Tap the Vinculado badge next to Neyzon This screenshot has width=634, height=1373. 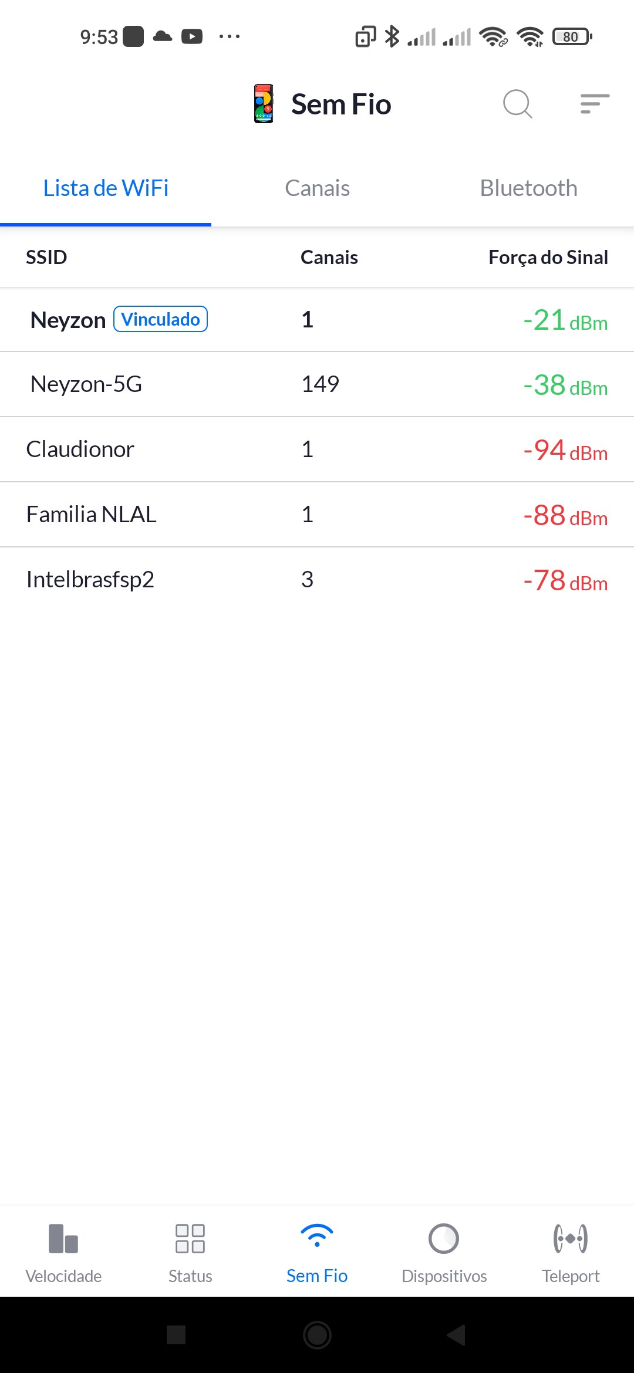click(160, 319)
